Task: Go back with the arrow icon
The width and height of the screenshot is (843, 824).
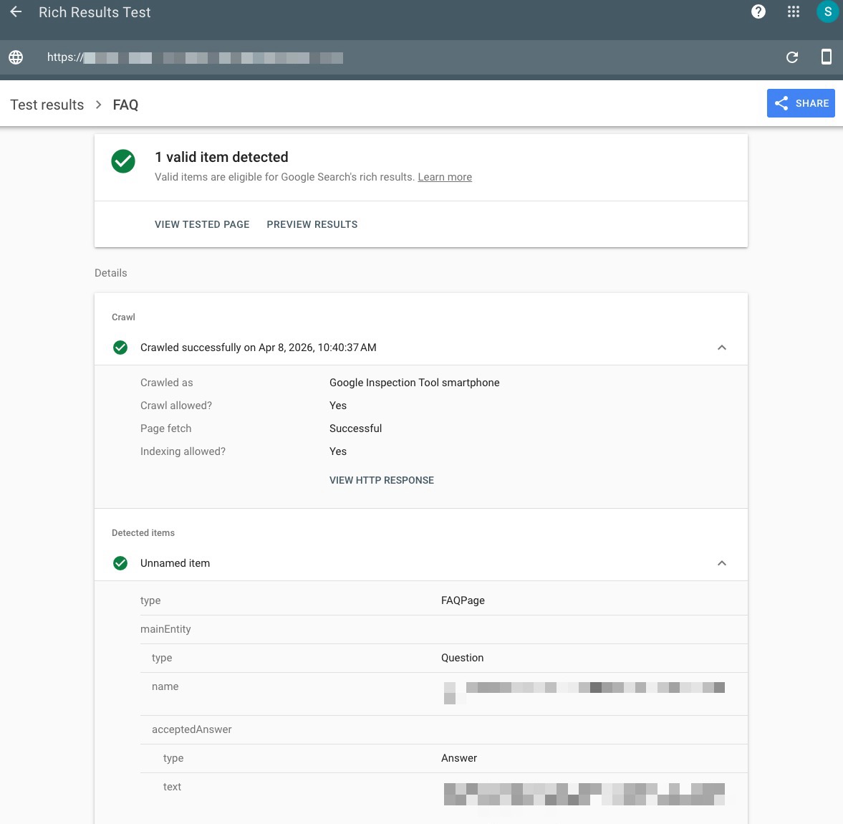Action: coord(16,12)
